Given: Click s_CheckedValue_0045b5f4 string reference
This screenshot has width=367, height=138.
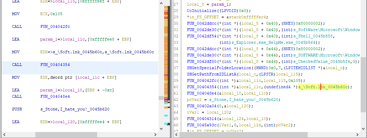Looking at the screenshot, I should click(x=321, y=61).
